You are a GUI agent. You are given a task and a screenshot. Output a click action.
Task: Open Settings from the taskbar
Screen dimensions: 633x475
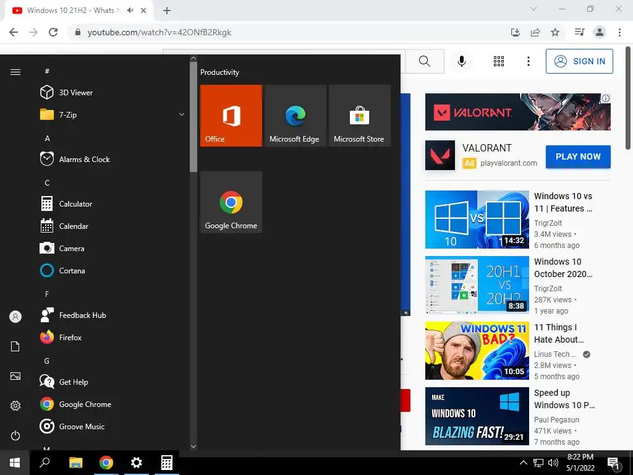coord(137,463)
